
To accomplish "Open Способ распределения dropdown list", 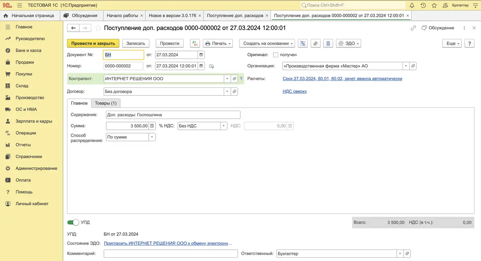I will click(152, 137).
